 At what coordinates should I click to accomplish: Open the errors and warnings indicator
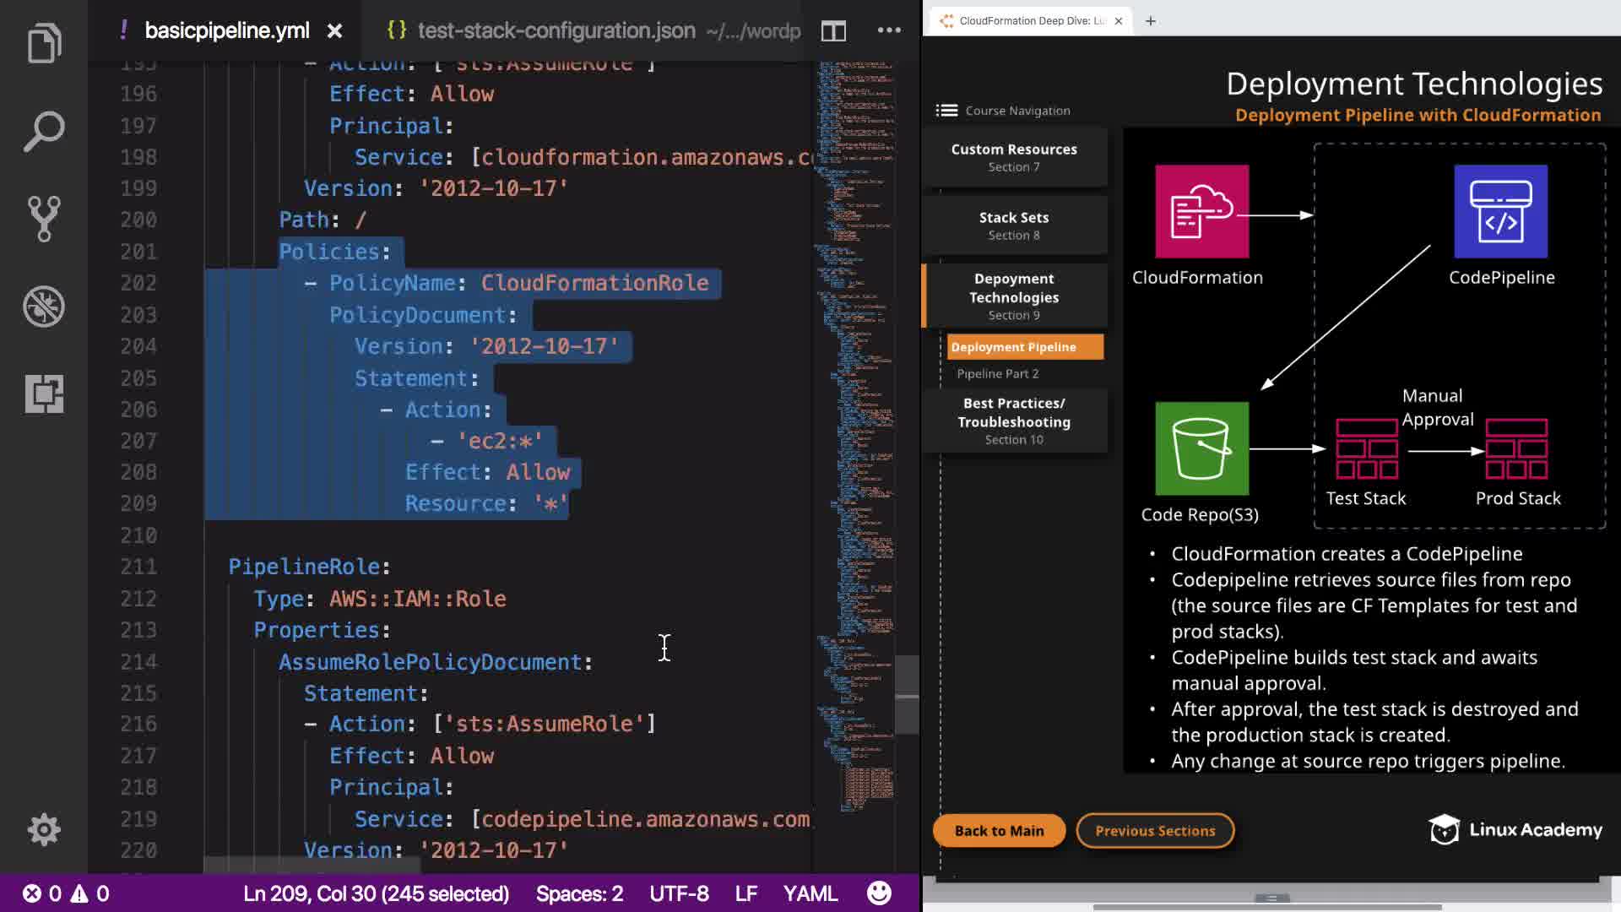pyautogui.click(x=66, y=893)
